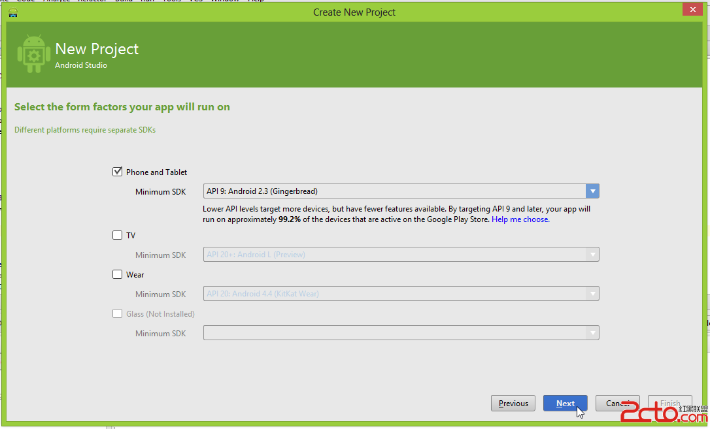
Task: Click the Glass (Not Installed) checkbox
Action: tap(118, 313)
